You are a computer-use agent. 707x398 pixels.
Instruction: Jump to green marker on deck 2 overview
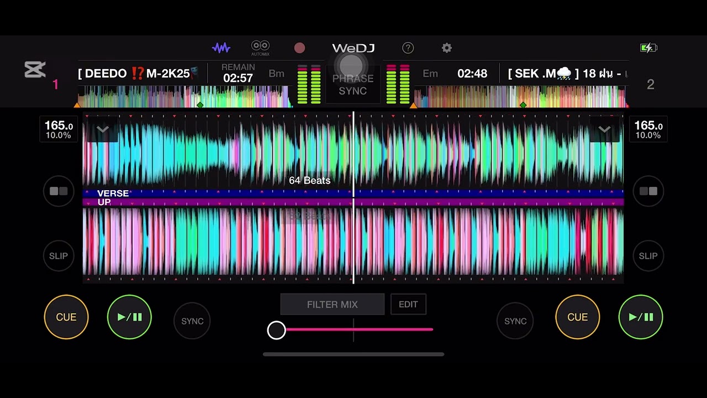pos(523,104)
